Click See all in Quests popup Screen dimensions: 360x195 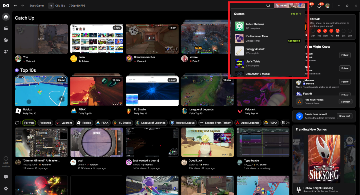[296, 14]
